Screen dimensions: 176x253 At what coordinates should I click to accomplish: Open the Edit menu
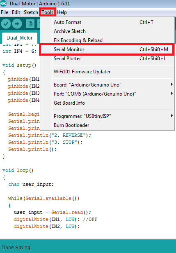tap(16, 12)
